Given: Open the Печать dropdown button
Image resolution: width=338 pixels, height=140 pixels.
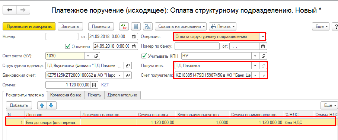Looking at the screenshot, I should click(223, 26).
